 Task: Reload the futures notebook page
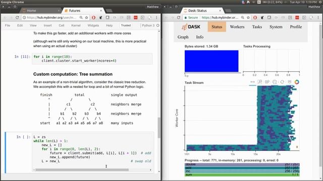coord(17,18)
